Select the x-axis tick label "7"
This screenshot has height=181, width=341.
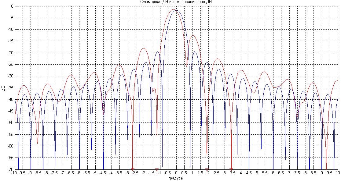(x=289, y=173)
